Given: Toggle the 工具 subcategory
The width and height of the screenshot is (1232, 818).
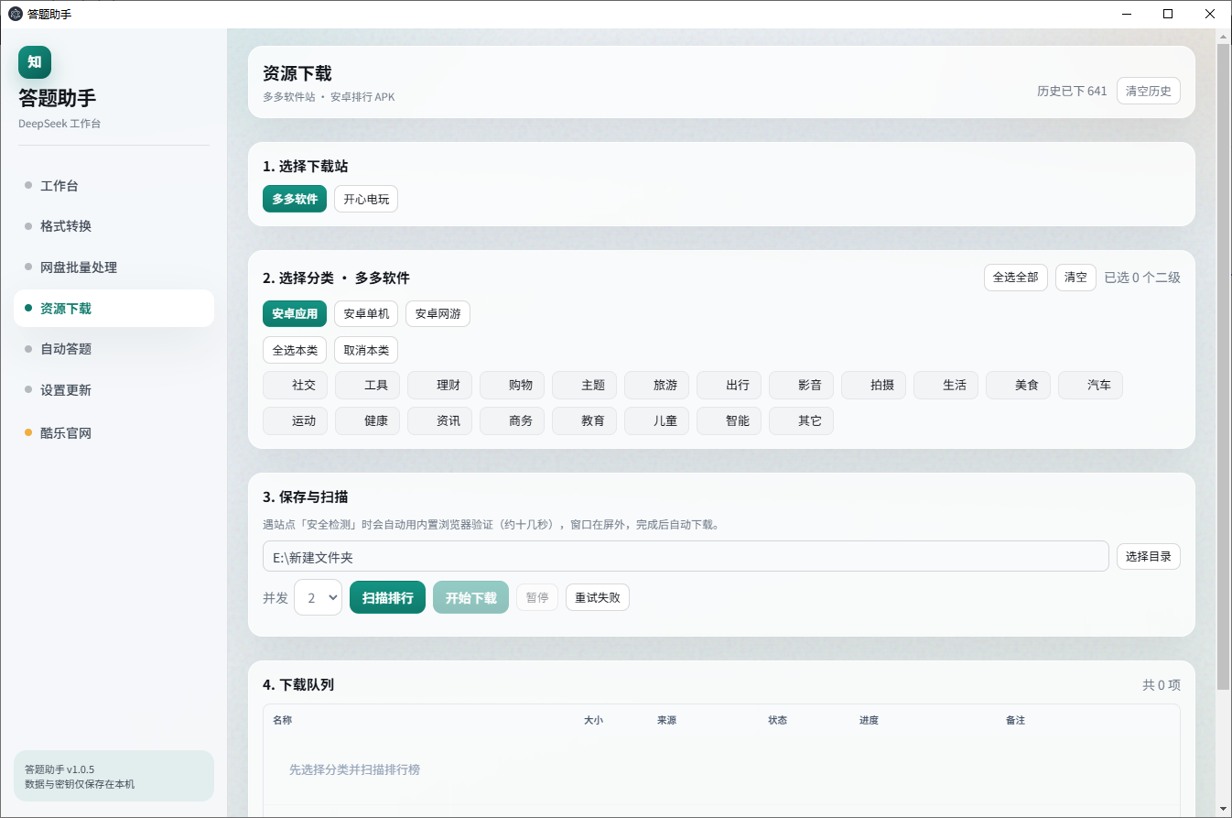Looking at the screenshot, I should 367,385.
